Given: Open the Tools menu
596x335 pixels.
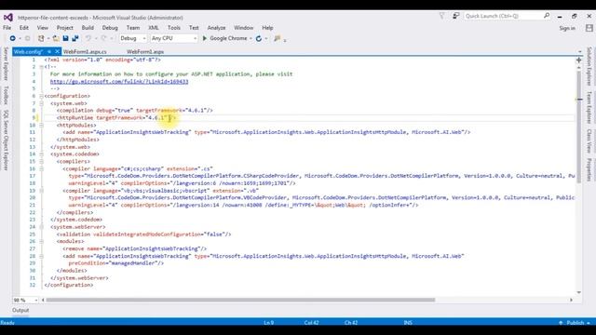Looking at the screenshot, I should [174, 28].
